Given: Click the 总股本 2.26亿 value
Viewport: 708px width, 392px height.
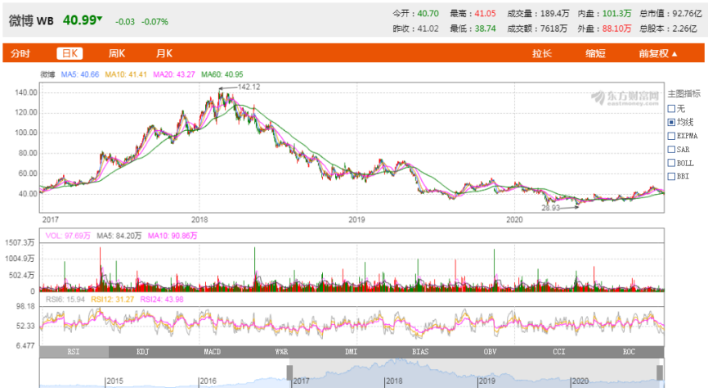Looking at the screenshot, I should (685, 29).
